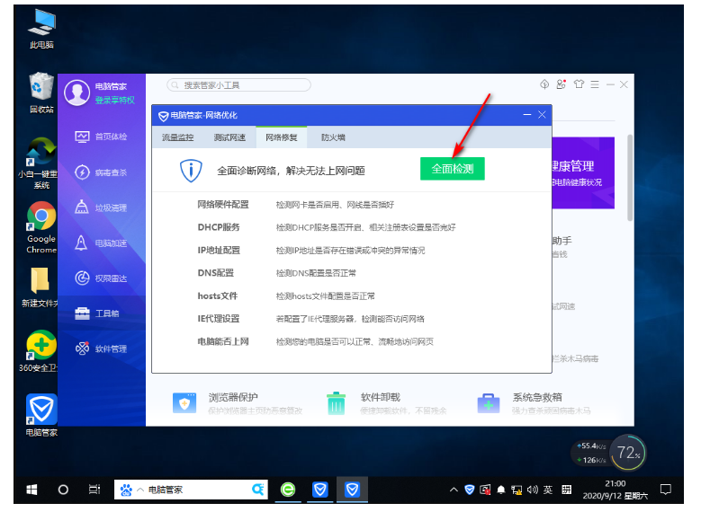Click the user avatar icon
Screen dimensions: 701x512
pos(76,93)
